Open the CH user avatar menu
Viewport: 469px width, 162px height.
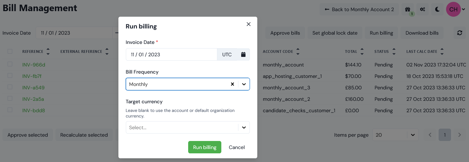tap(455, 9)
